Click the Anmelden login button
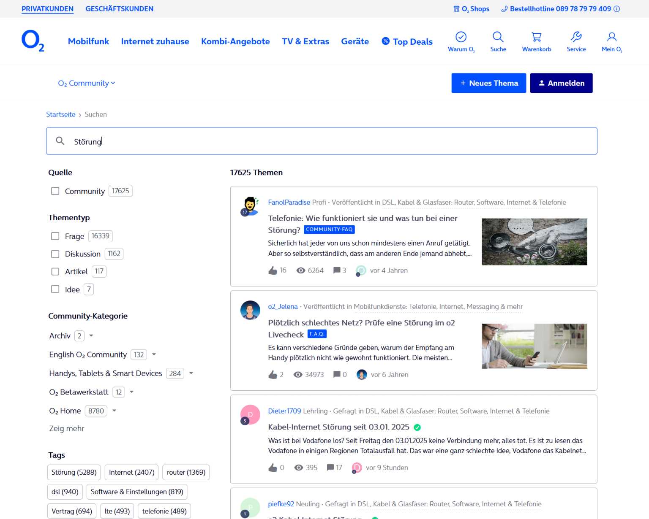 click(561, 83)
